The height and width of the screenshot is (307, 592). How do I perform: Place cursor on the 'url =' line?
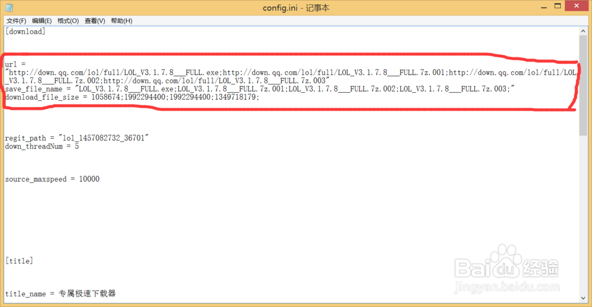15,64
